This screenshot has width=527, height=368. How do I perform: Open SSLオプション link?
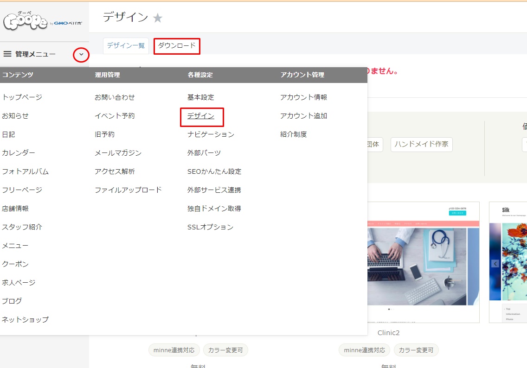tap(211, 227)
